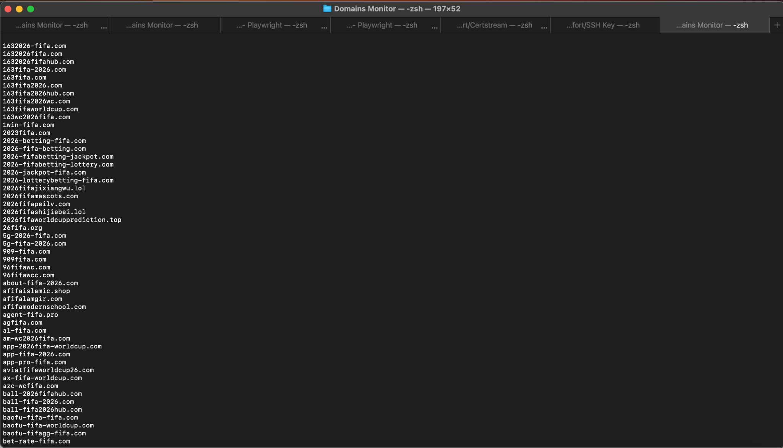Image resolution: width=783 pixels, height=448 pixels.
Task: Click the line app-pro-fifa.com
Action: tap(34, 362)
